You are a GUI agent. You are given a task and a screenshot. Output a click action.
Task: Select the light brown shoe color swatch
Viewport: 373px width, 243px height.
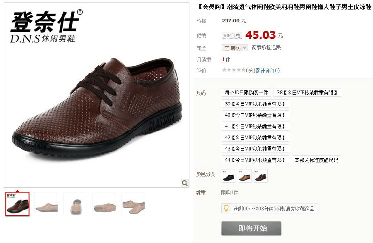[245, 176]
